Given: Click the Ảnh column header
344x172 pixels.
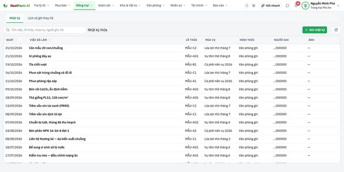Looking at the screenshot, I should [x=311, y=40].
